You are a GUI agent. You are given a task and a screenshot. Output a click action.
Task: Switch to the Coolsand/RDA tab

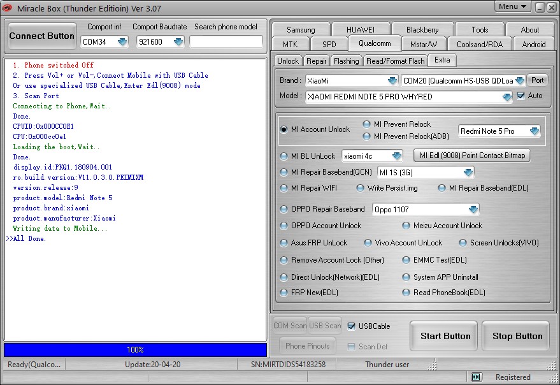480,45
